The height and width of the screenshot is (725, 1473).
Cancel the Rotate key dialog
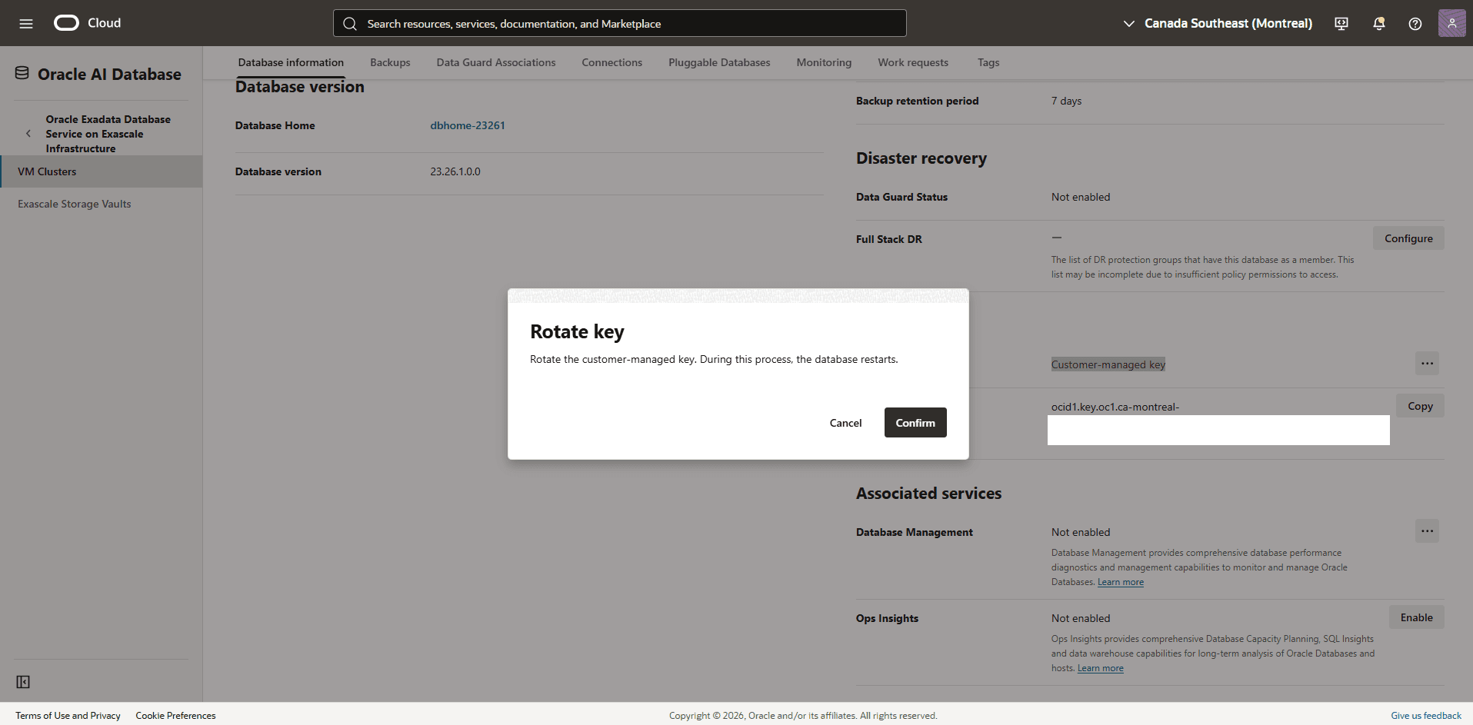tap(845, 423)
